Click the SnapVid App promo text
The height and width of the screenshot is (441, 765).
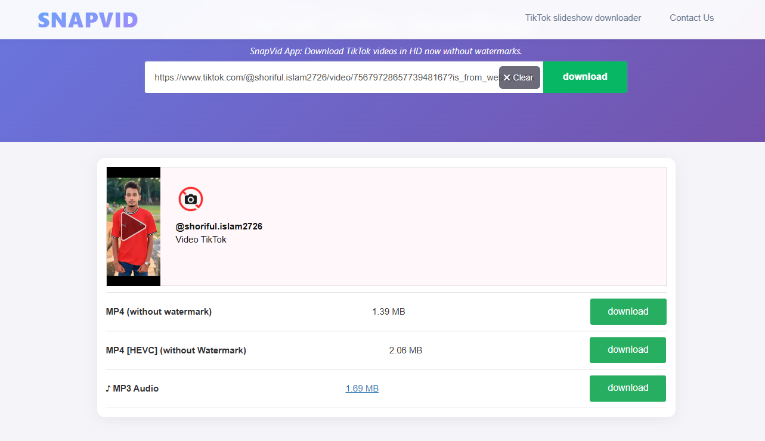click(x=386, y=51)
